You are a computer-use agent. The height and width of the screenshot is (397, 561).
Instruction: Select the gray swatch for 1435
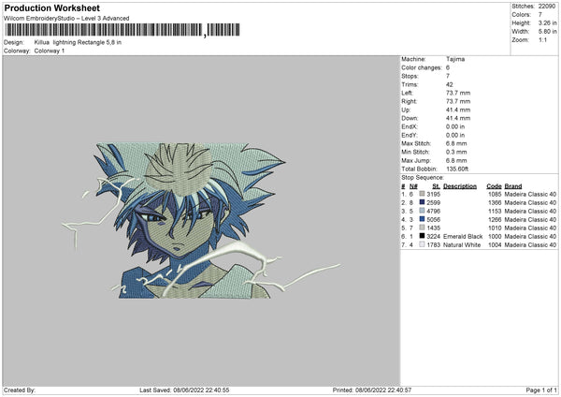422,228
